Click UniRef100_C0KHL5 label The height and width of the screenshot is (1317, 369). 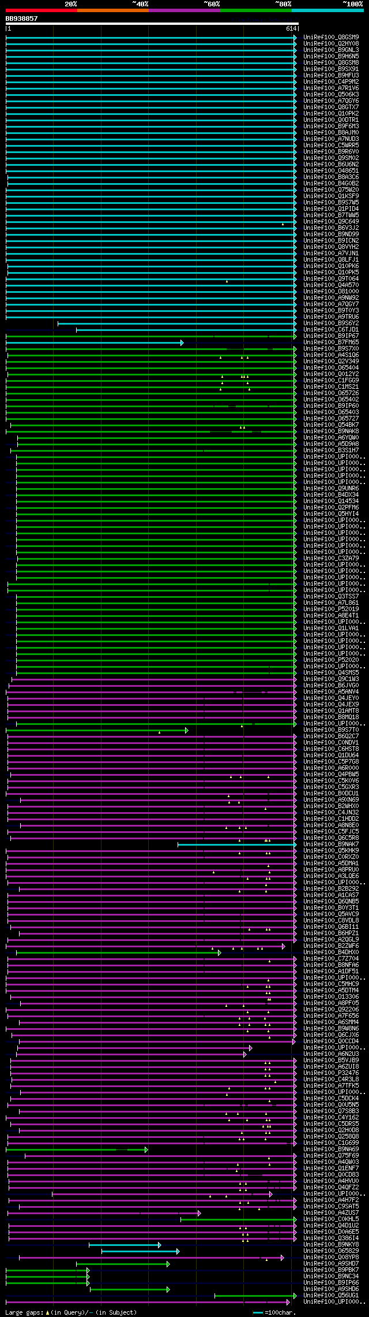click(331, 1219)
